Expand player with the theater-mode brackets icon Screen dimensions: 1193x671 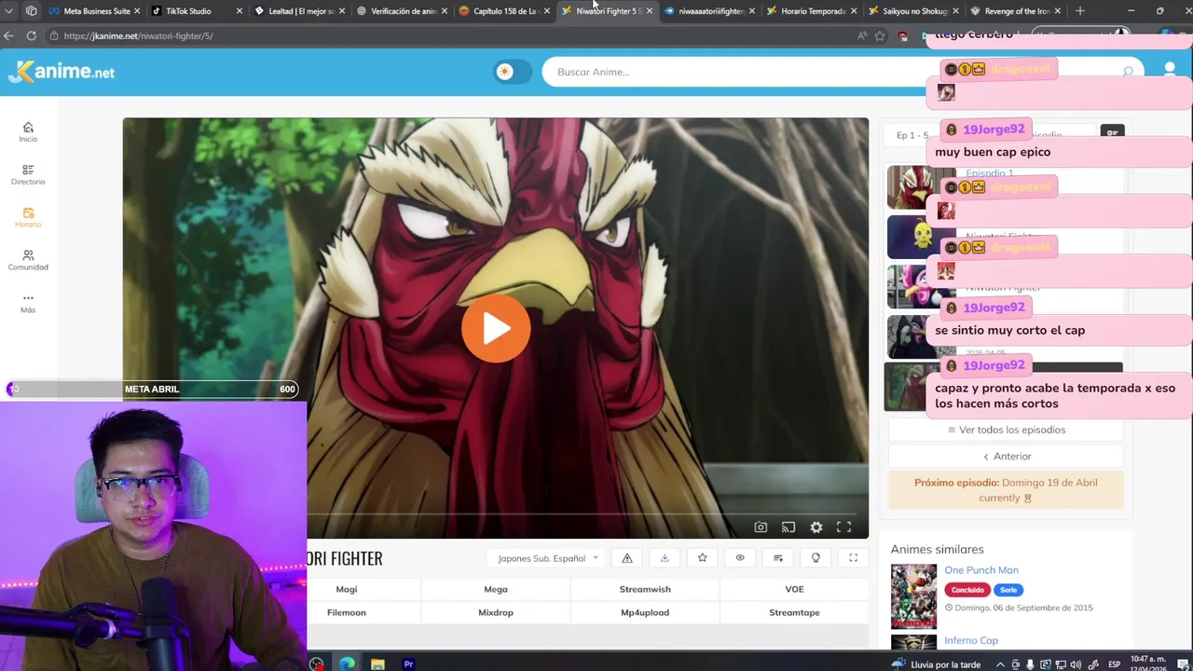(x=853, y=558)
